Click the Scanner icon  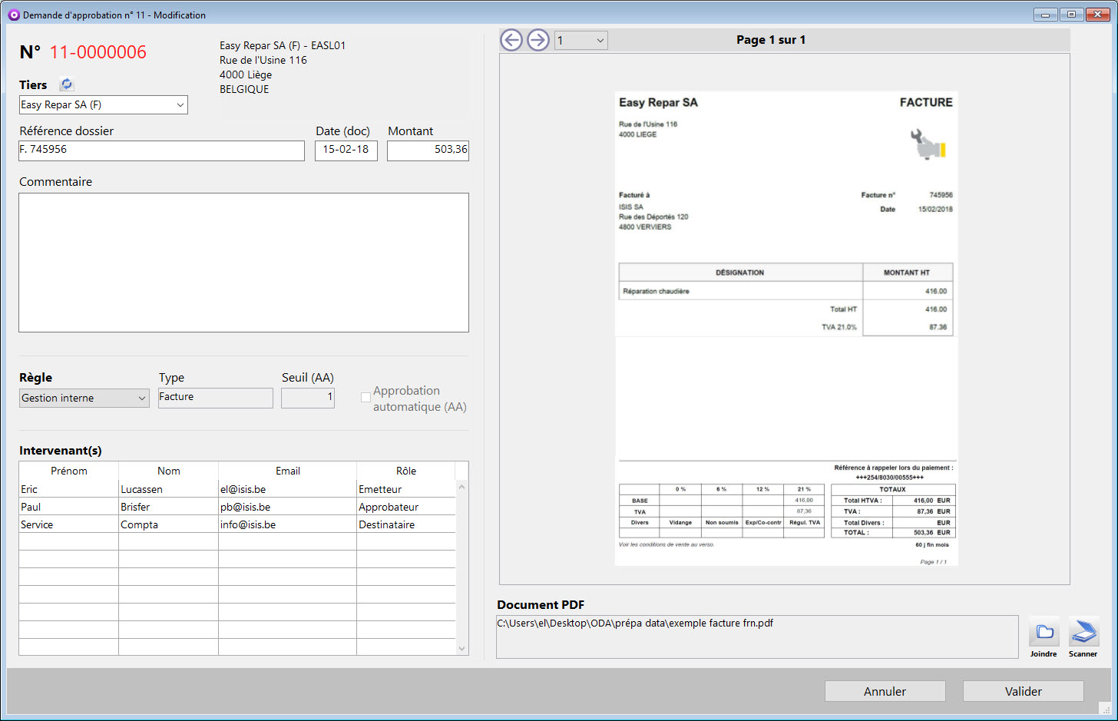(x=1083, y=632)
